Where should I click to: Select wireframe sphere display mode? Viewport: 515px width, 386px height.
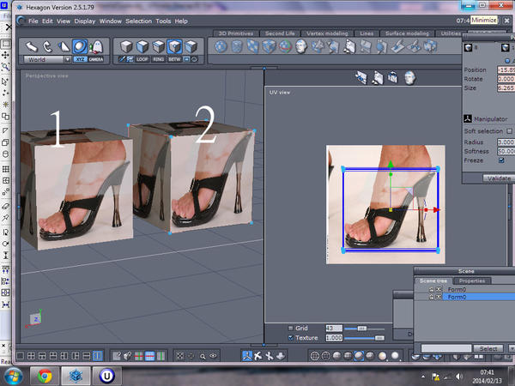coord(314,356)
